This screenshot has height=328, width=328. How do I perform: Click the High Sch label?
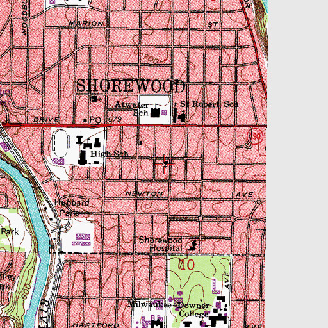pyautogui.click(x=110, y=154)
